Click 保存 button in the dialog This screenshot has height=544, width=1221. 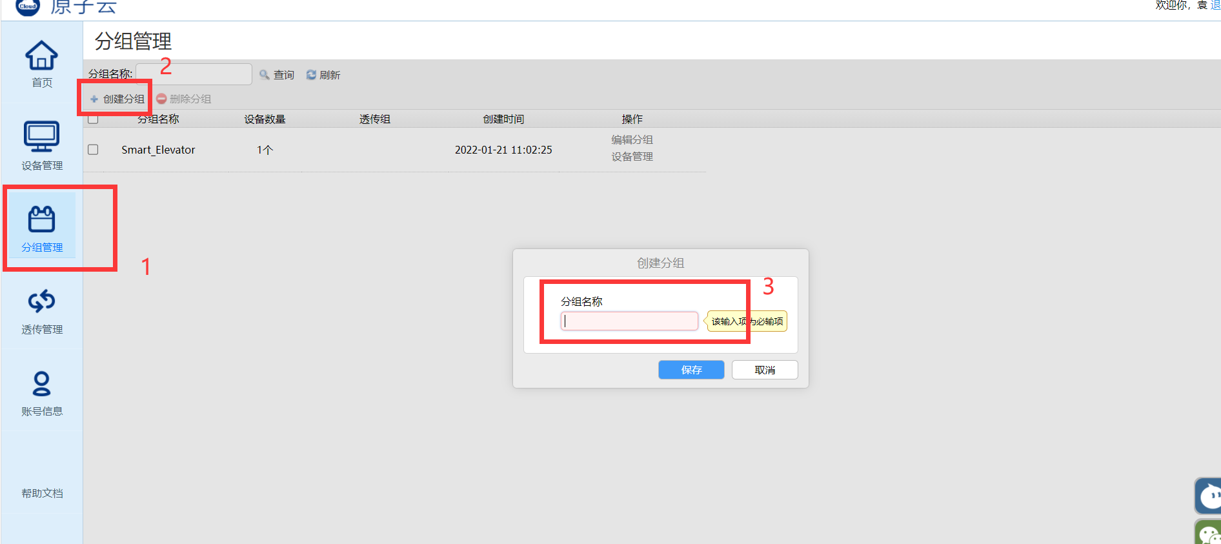coord(691,370)
